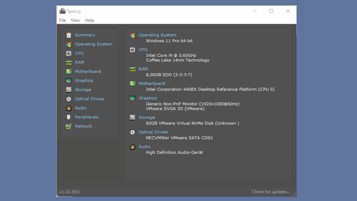Image resolution: width=357 pixels, height=201 pixels.
Task: Open the Motherboard sidebar entry
Action: point(88,71)
